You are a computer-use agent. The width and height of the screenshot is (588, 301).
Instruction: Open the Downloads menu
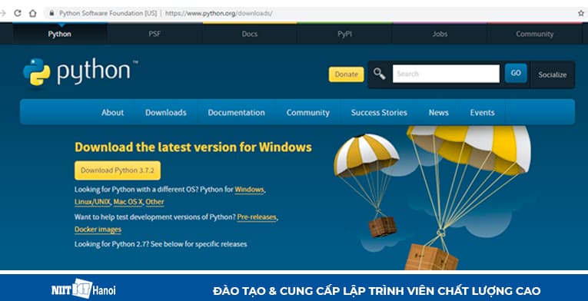pos(166,112)
